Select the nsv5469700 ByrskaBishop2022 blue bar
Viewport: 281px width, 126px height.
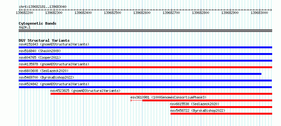[x=145, y=81]
